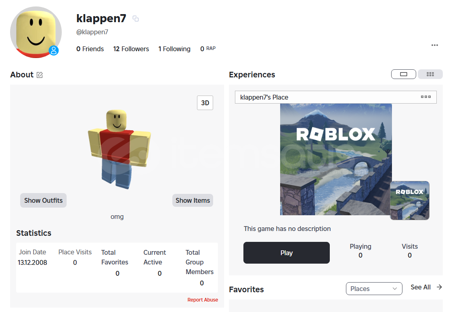
Task: Follow the See All arrow icon
Action: [439, 287]
